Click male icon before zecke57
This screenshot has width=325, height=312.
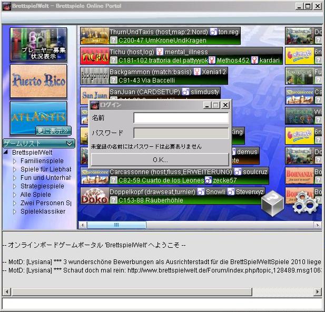click(x=208, y=180)
